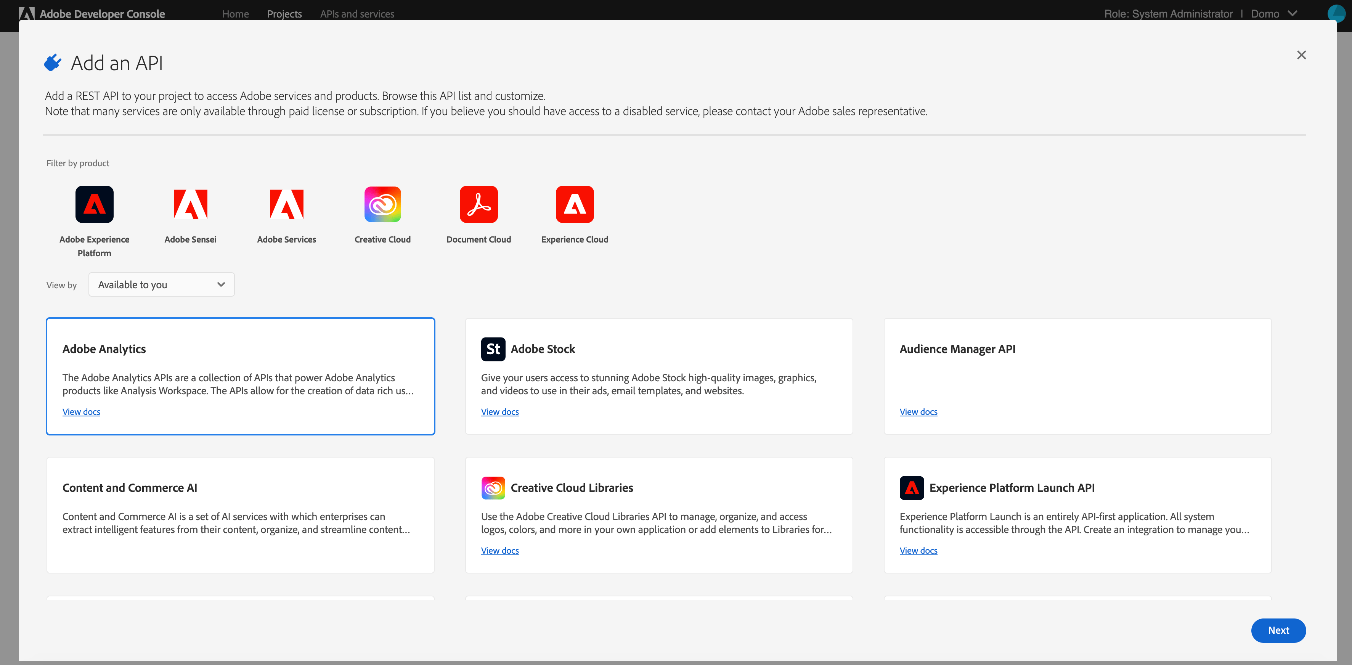Close the Add an API dialog
This screenshot has height=665, width=1352.
click(1301, 55)
